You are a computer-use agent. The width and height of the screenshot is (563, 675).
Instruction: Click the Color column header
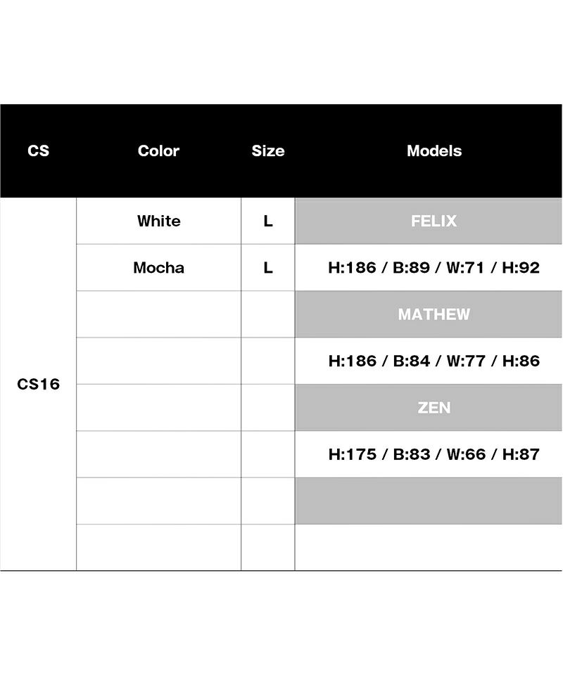(x=158, y=150)
